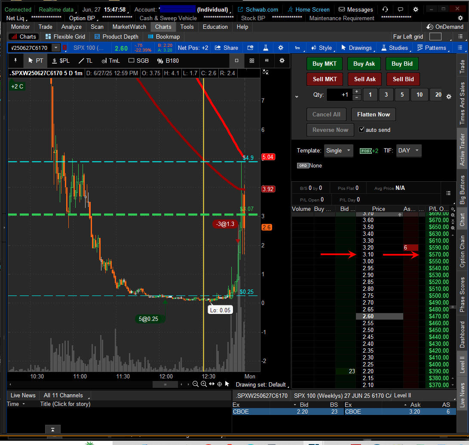Toggle the ORD order template button

pyautogui.click(x=303, y=165)
